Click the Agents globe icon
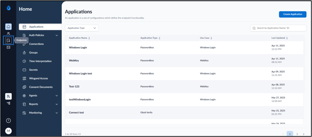 pos(24,96)
